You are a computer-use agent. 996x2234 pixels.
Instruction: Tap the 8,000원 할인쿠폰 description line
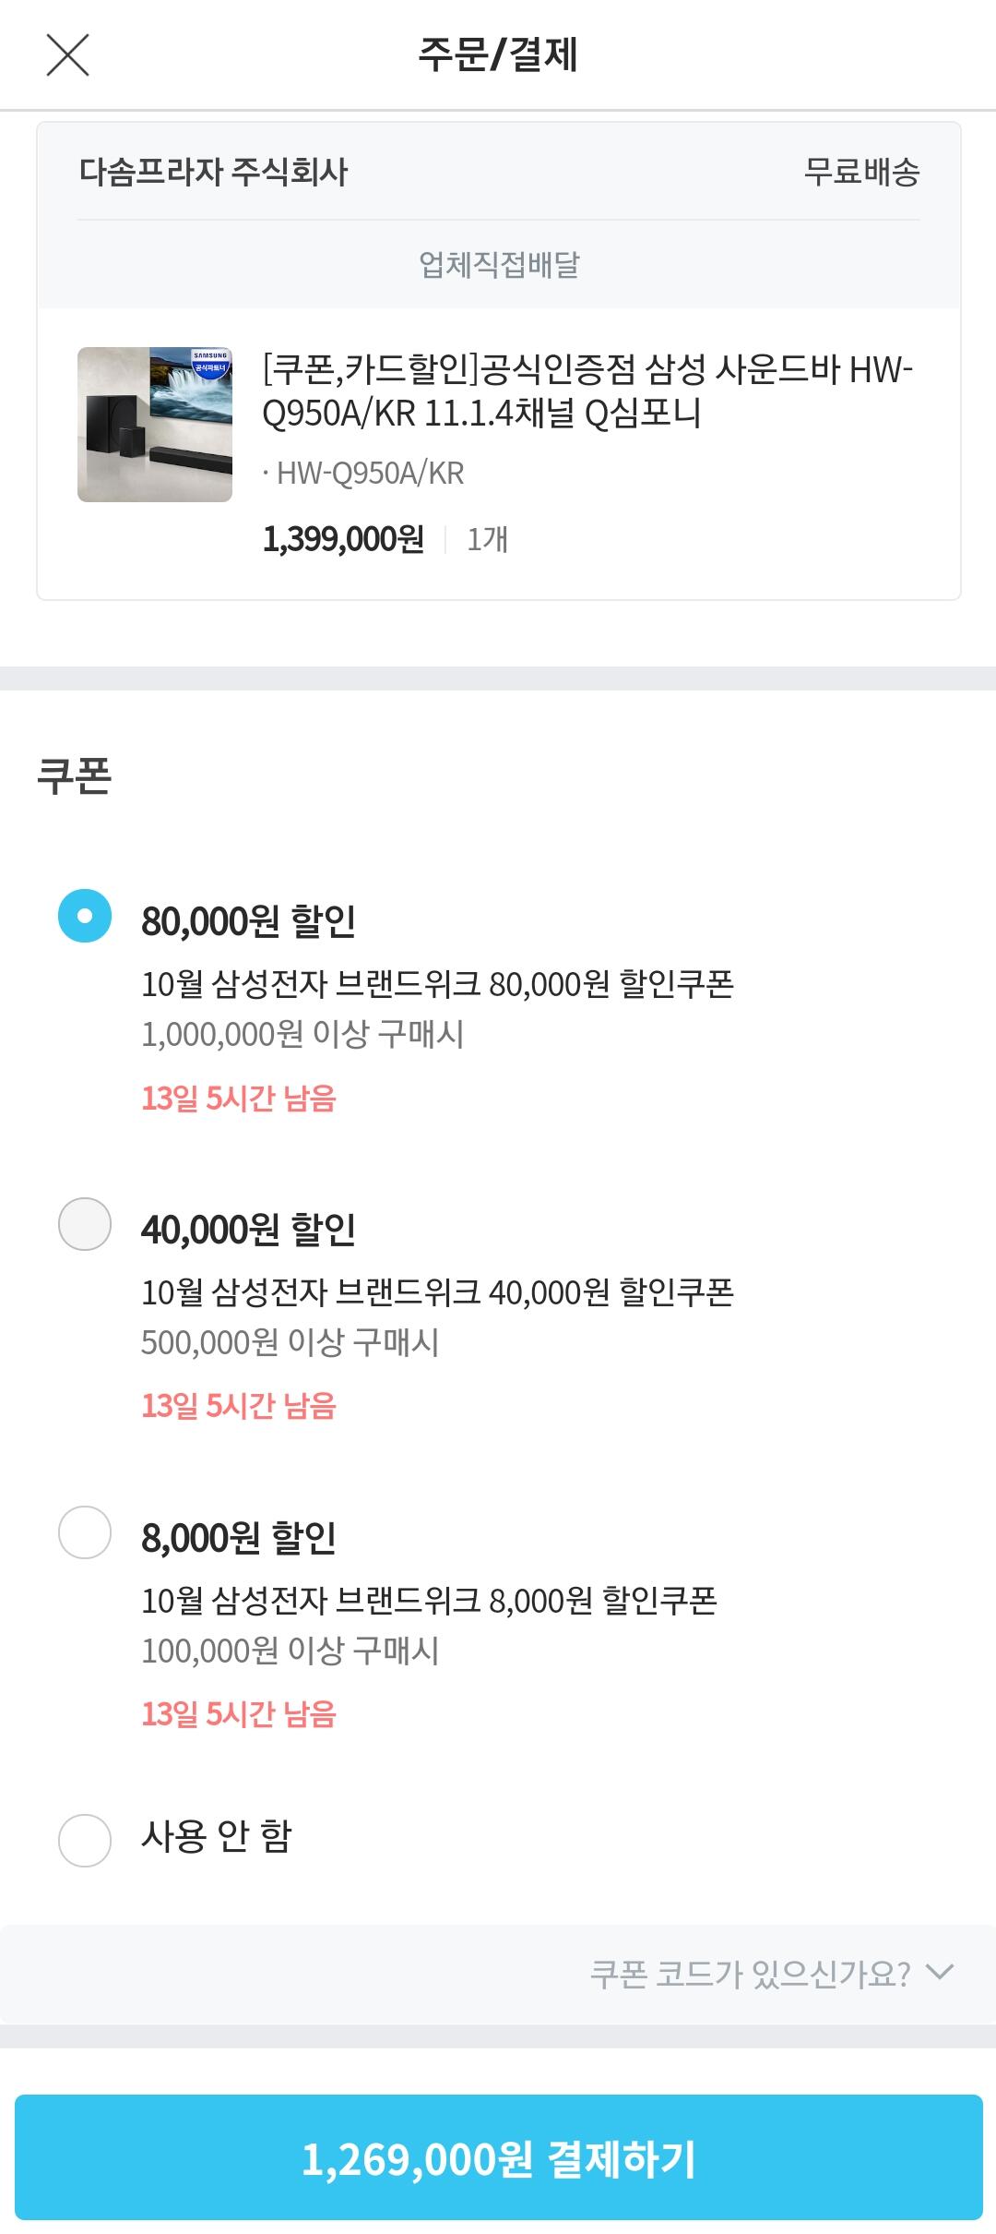pos(429,1601)
